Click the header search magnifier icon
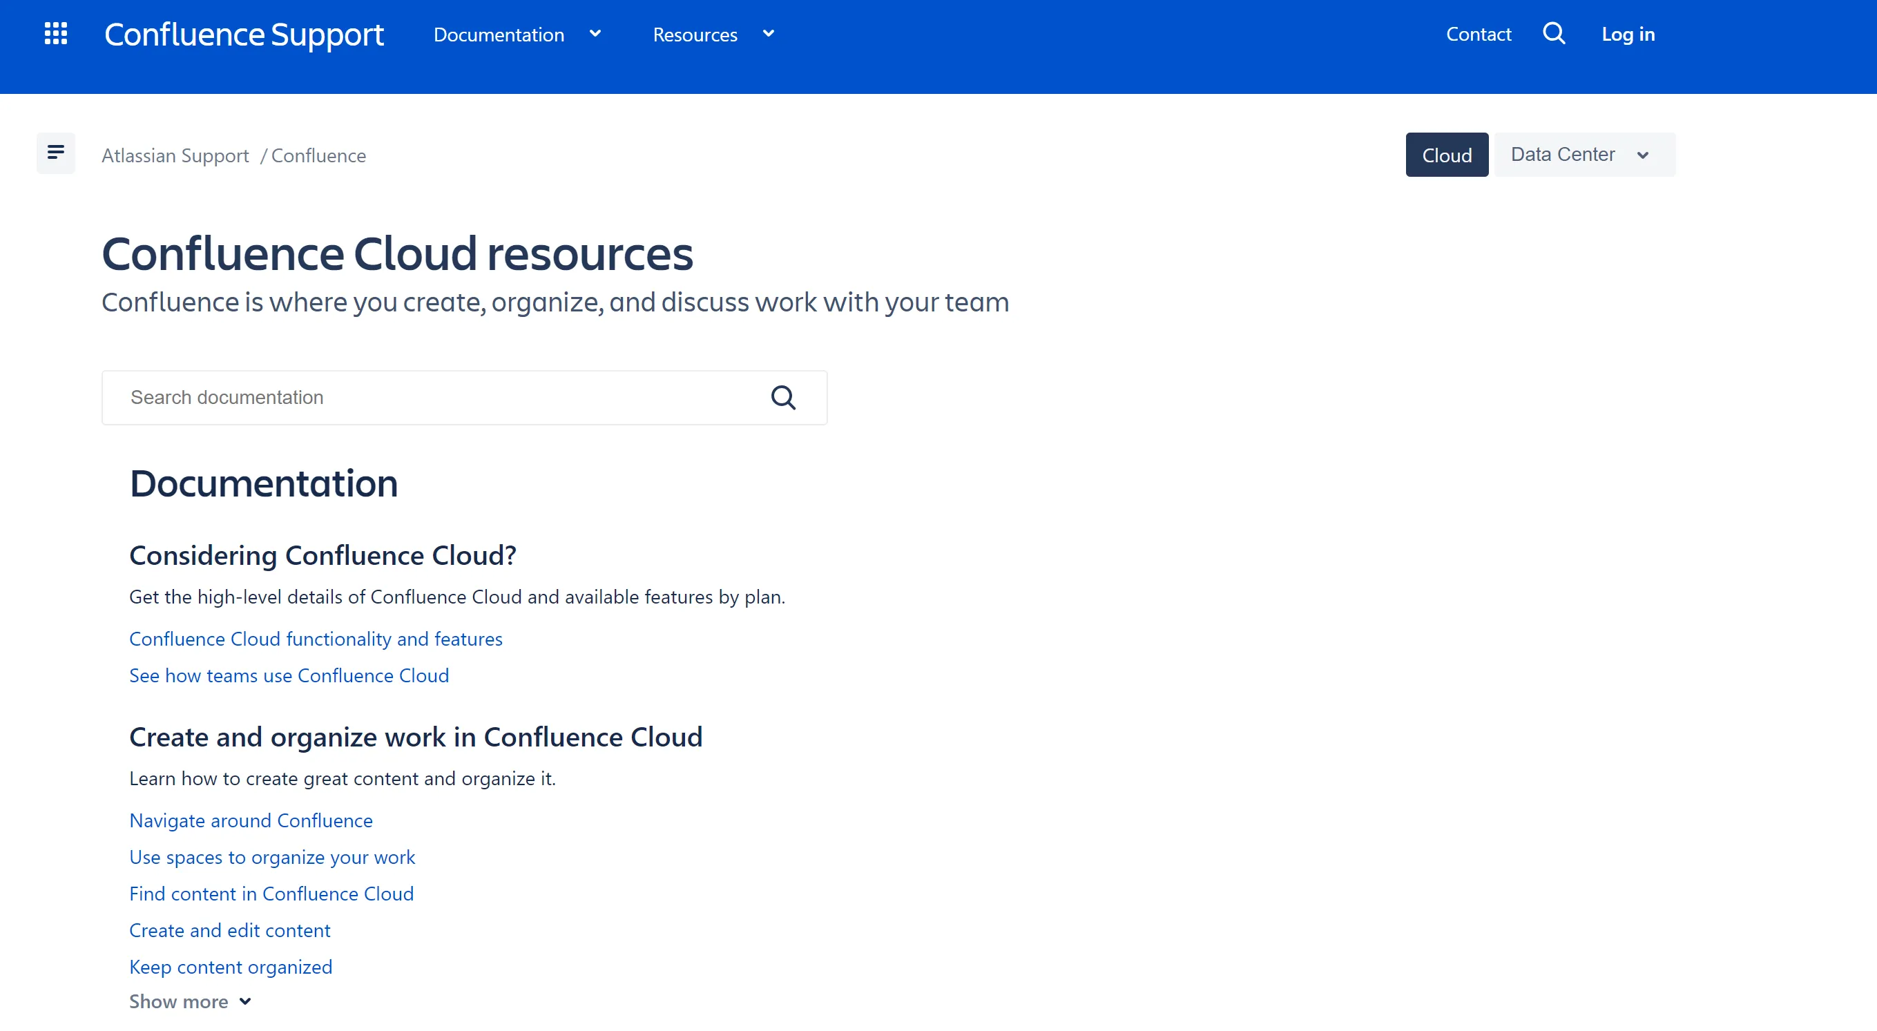This screenshot has height=1031, width=1877. click(x=1554, y=34)
